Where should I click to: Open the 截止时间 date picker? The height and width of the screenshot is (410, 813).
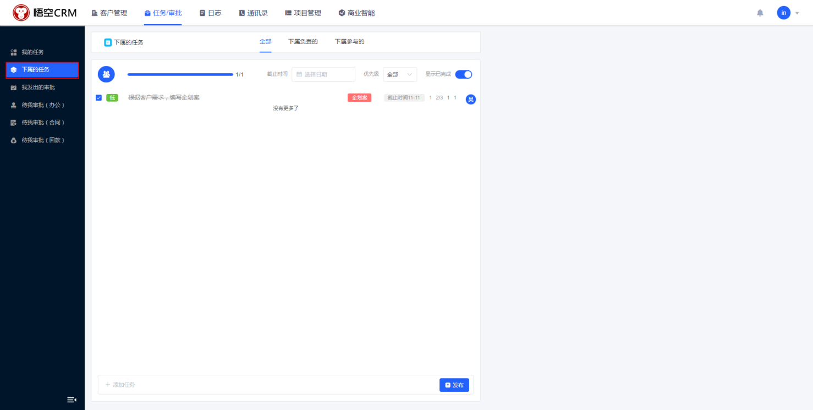(x=323, y=74)
